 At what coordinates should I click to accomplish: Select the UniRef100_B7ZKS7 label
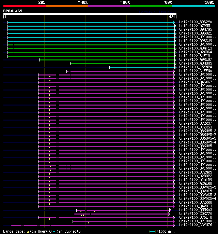(196, 123)
